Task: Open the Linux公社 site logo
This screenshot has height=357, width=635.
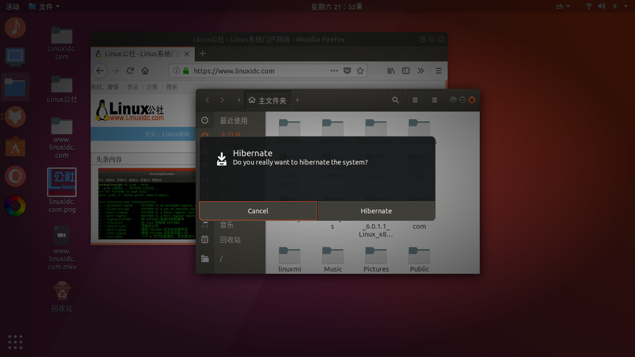Action: click(130, 111)
